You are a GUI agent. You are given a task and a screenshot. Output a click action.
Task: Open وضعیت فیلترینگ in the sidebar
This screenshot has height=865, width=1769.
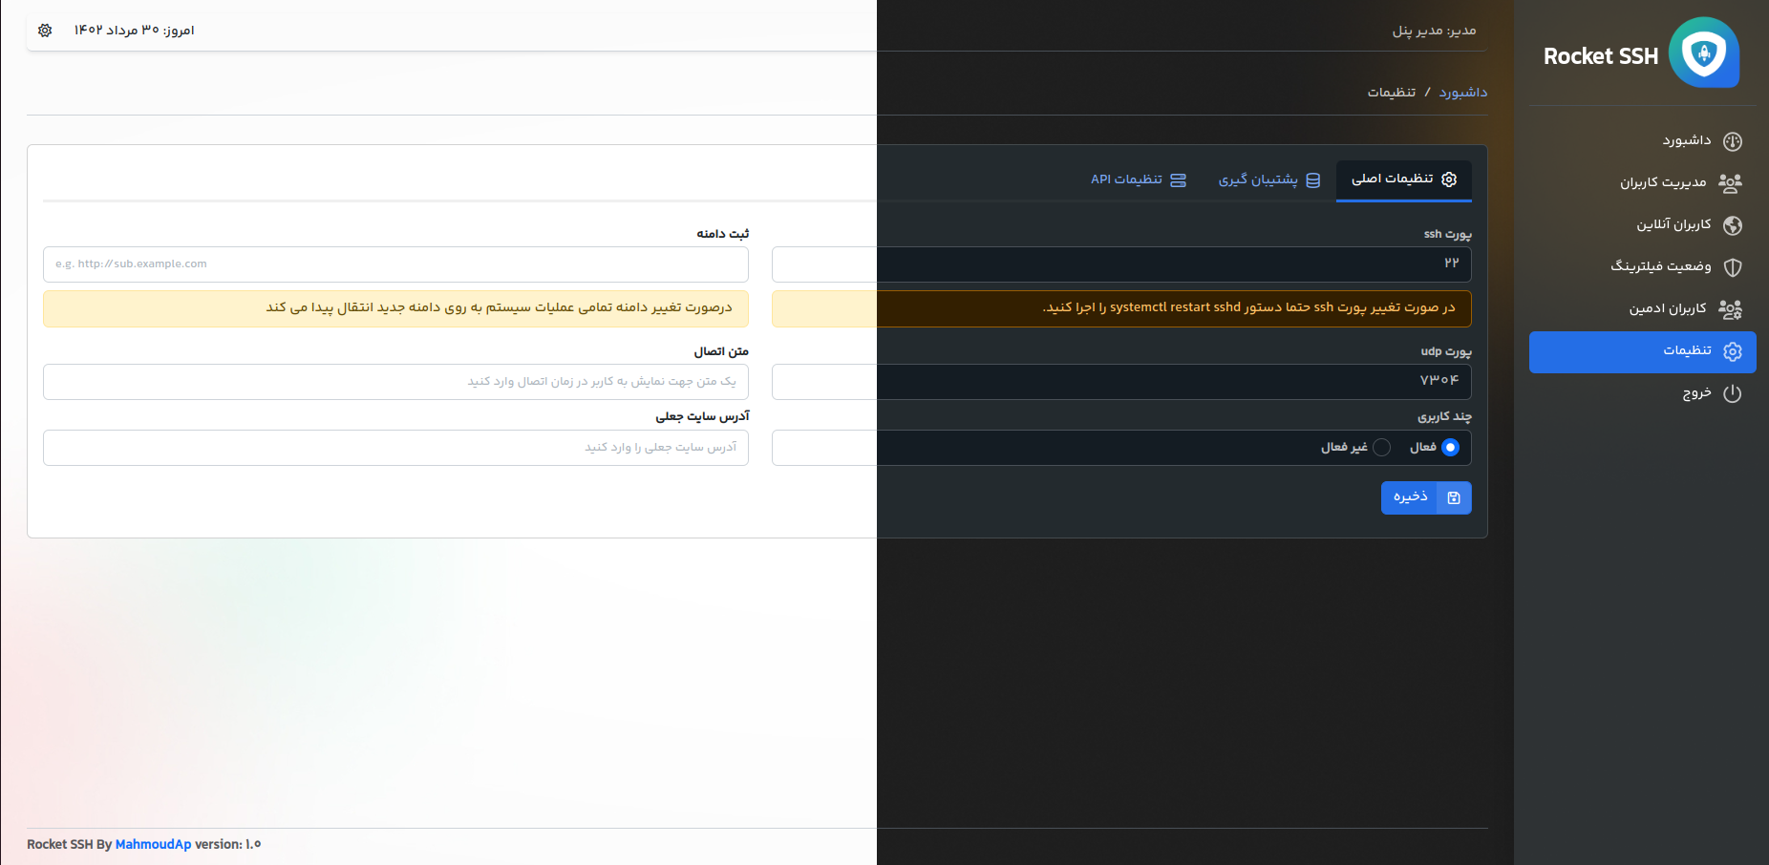click(x=1642, y=266)
